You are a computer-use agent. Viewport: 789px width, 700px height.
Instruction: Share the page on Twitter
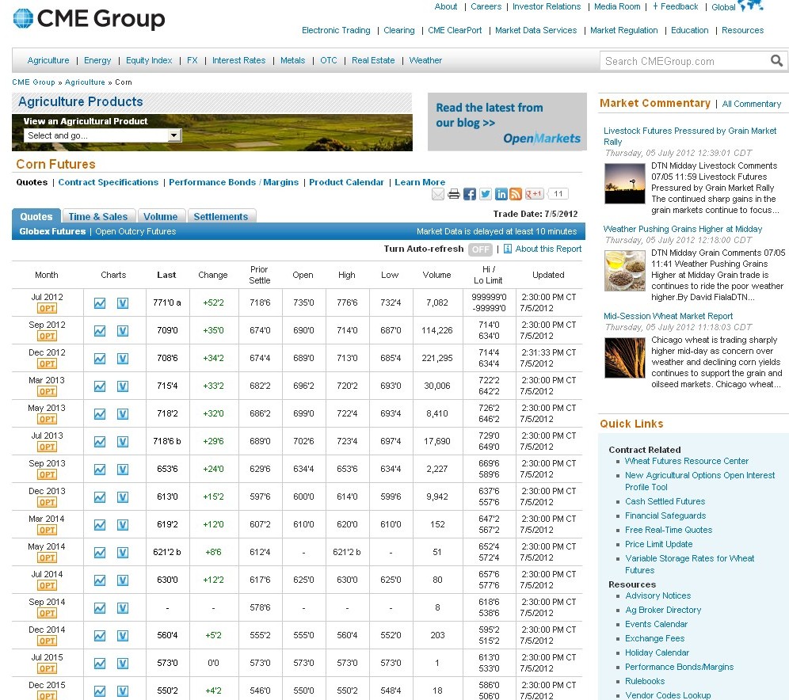click(486, 195)
